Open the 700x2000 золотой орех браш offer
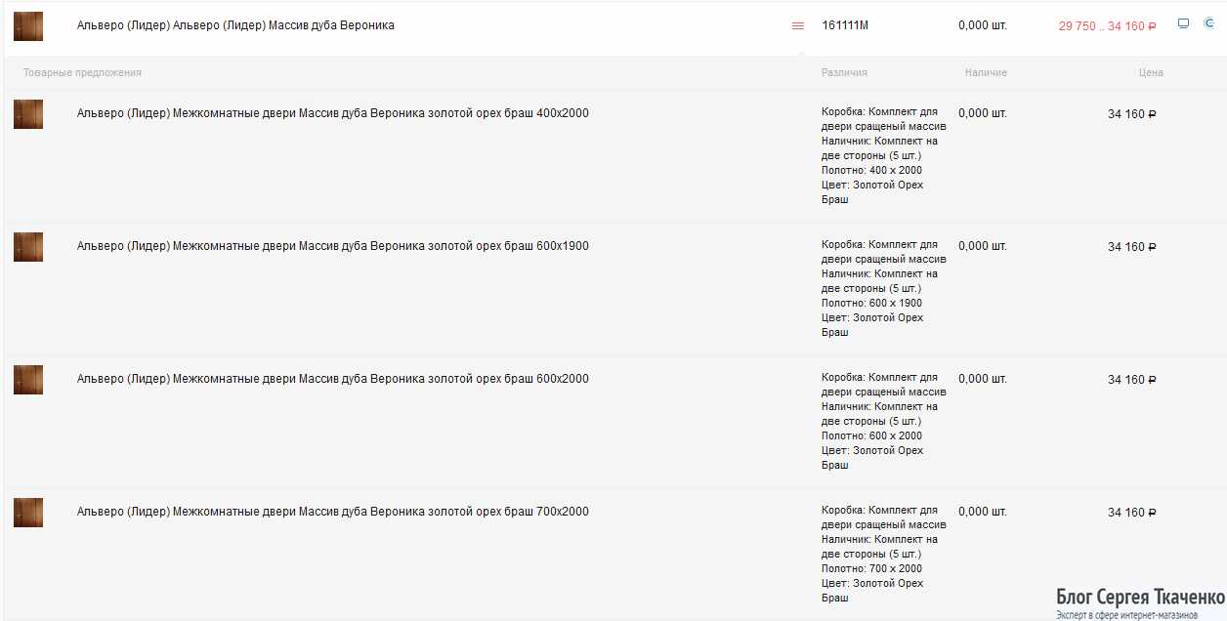 [332, 512]
